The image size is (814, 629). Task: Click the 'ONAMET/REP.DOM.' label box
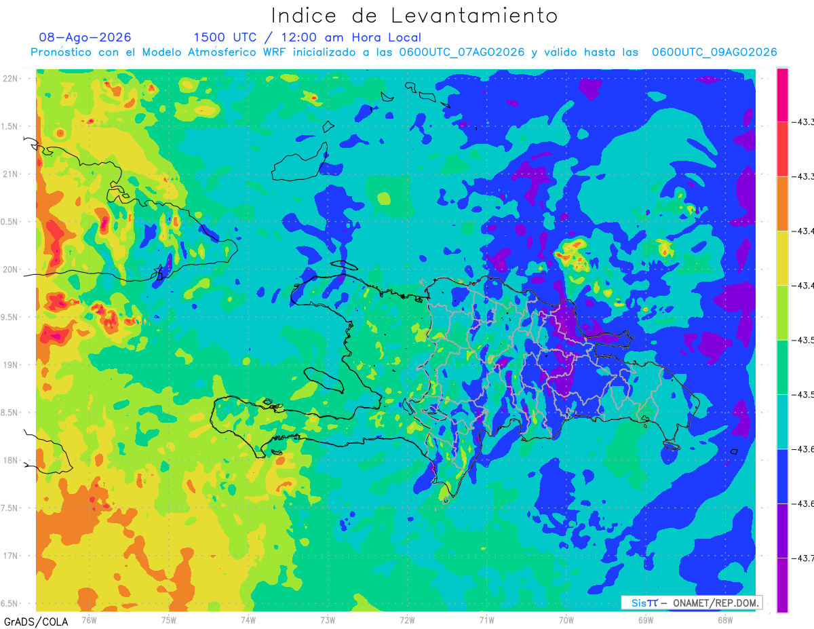[x=691, y=603]
